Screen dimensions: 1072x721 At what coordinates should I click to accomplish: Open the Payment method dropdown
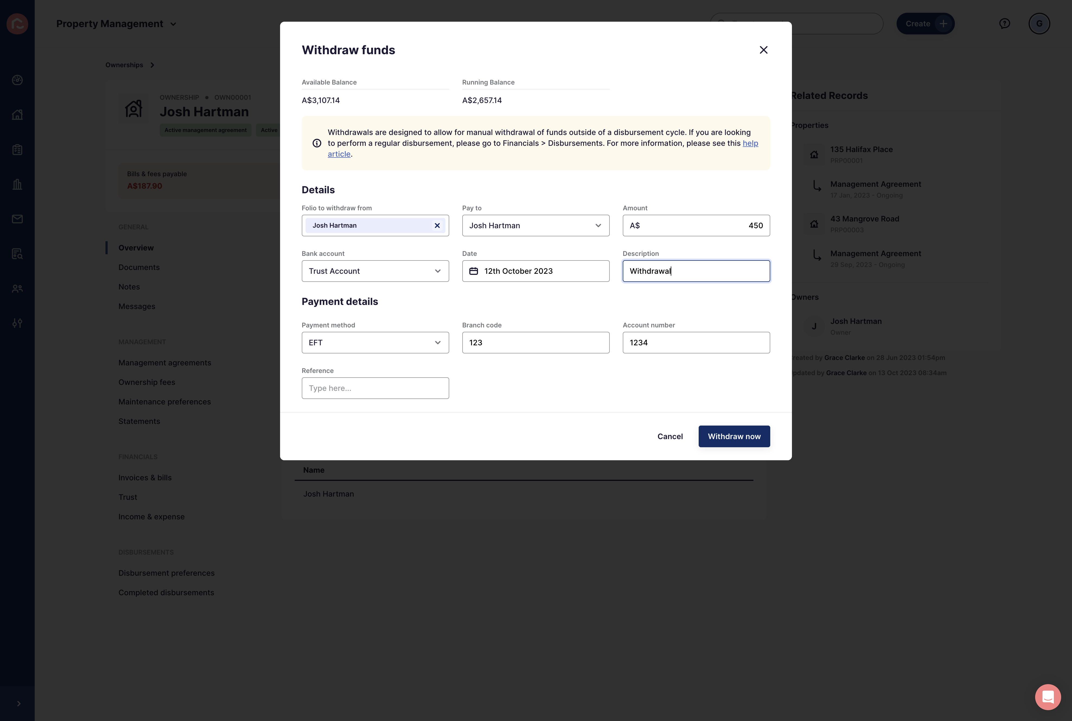pos(375,343)
